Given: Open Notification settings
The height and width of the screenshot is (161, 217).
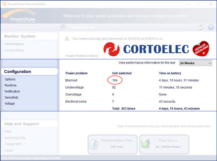Looking at the screenshot, I should click(12, 91).
